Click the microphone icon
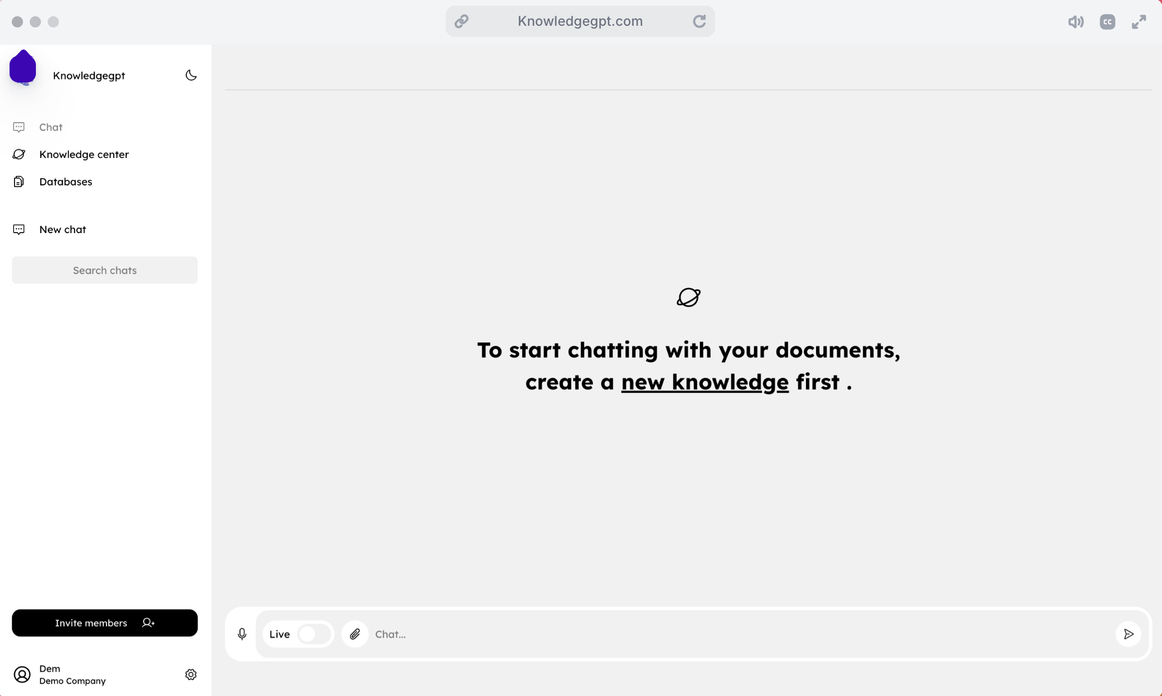Viewport: 1162px width, 696px height. click(242, 634)
